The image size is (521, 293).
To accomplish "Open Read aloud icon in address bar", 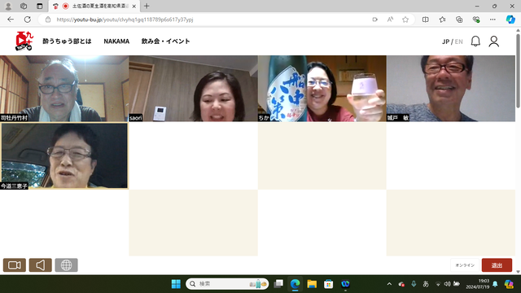I will [x=390, y=20].
